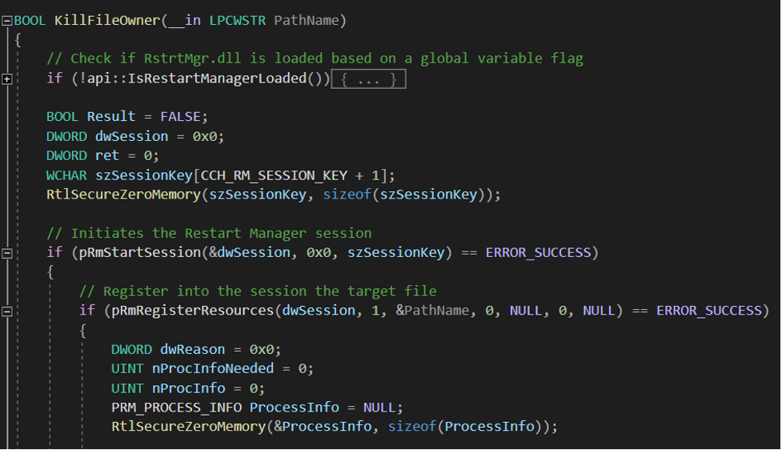
Task: Click the first ERROR_SUCCESS macro
Action: [x=538, y=252]
